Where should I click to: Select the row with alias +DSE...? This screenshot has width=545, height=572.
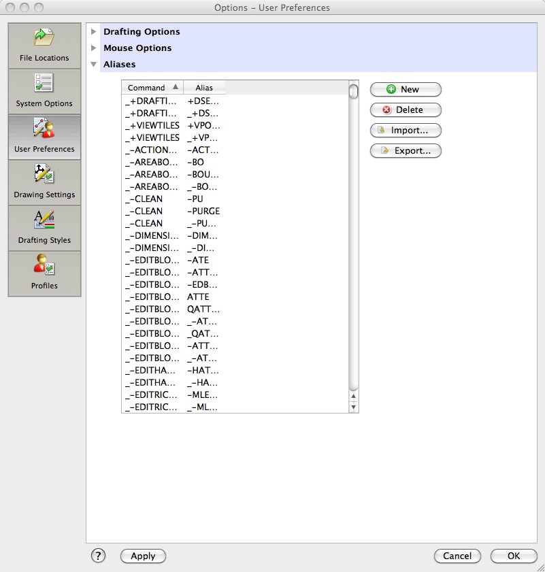pyautogui.click(x=235, y=101)
